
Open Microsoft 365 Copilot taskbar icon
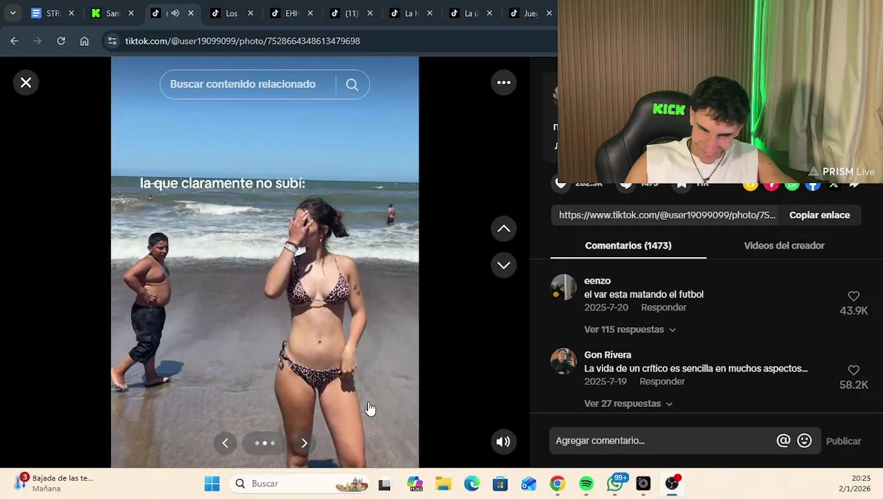[415, 484]
